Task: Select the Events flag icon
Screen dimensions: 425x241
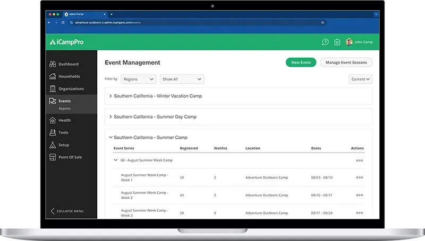Action: pyautogui.click(x=53, y=101)
